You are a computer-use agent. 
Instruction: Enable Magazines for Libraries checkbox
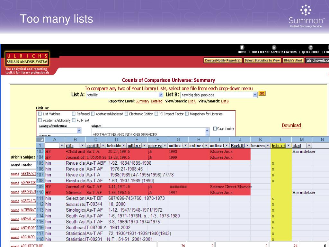[187, 114]
